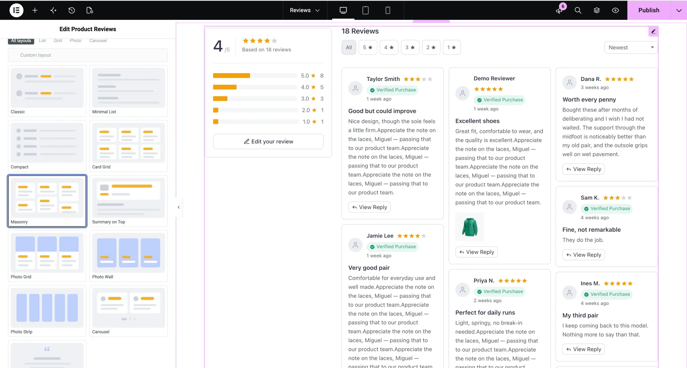Open the Reviews document dropdown

coord(305,10)
